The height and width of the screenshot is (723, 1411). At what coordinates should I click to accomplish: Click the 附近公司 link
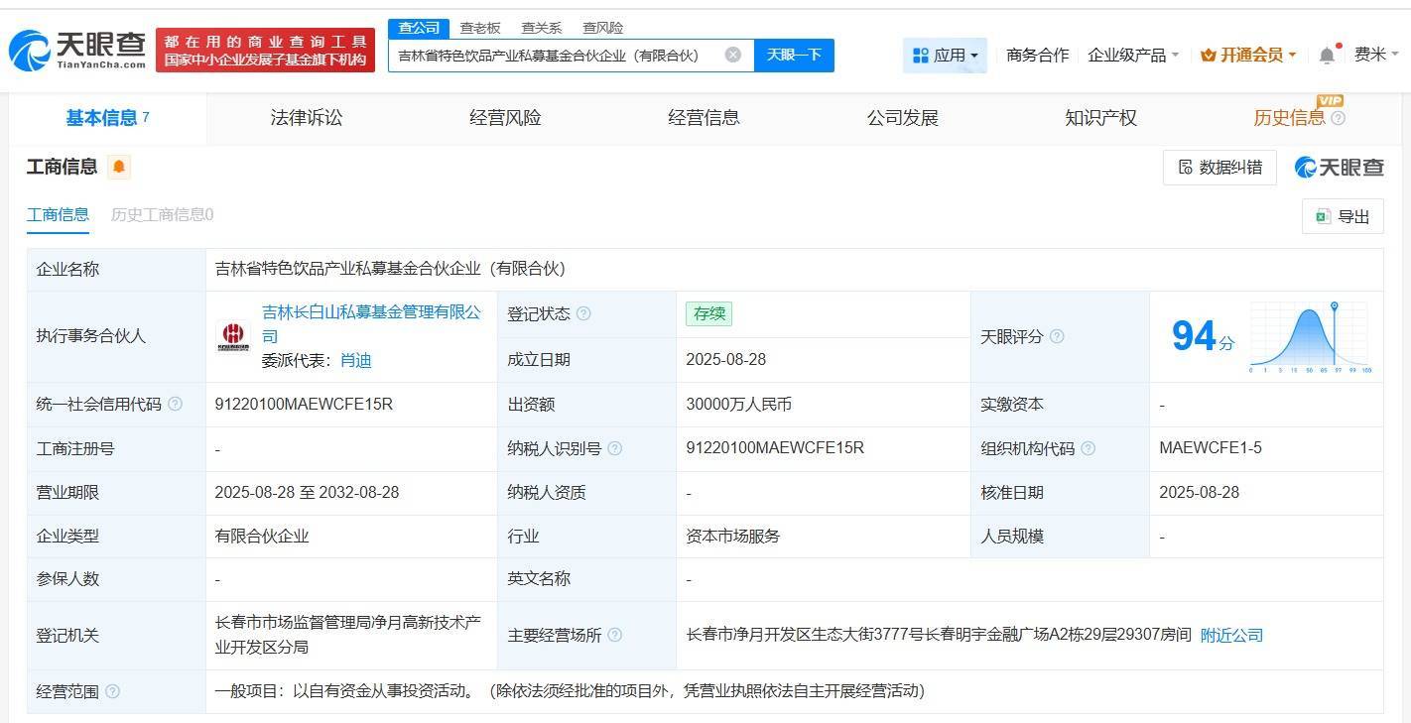pos(1231,635)
